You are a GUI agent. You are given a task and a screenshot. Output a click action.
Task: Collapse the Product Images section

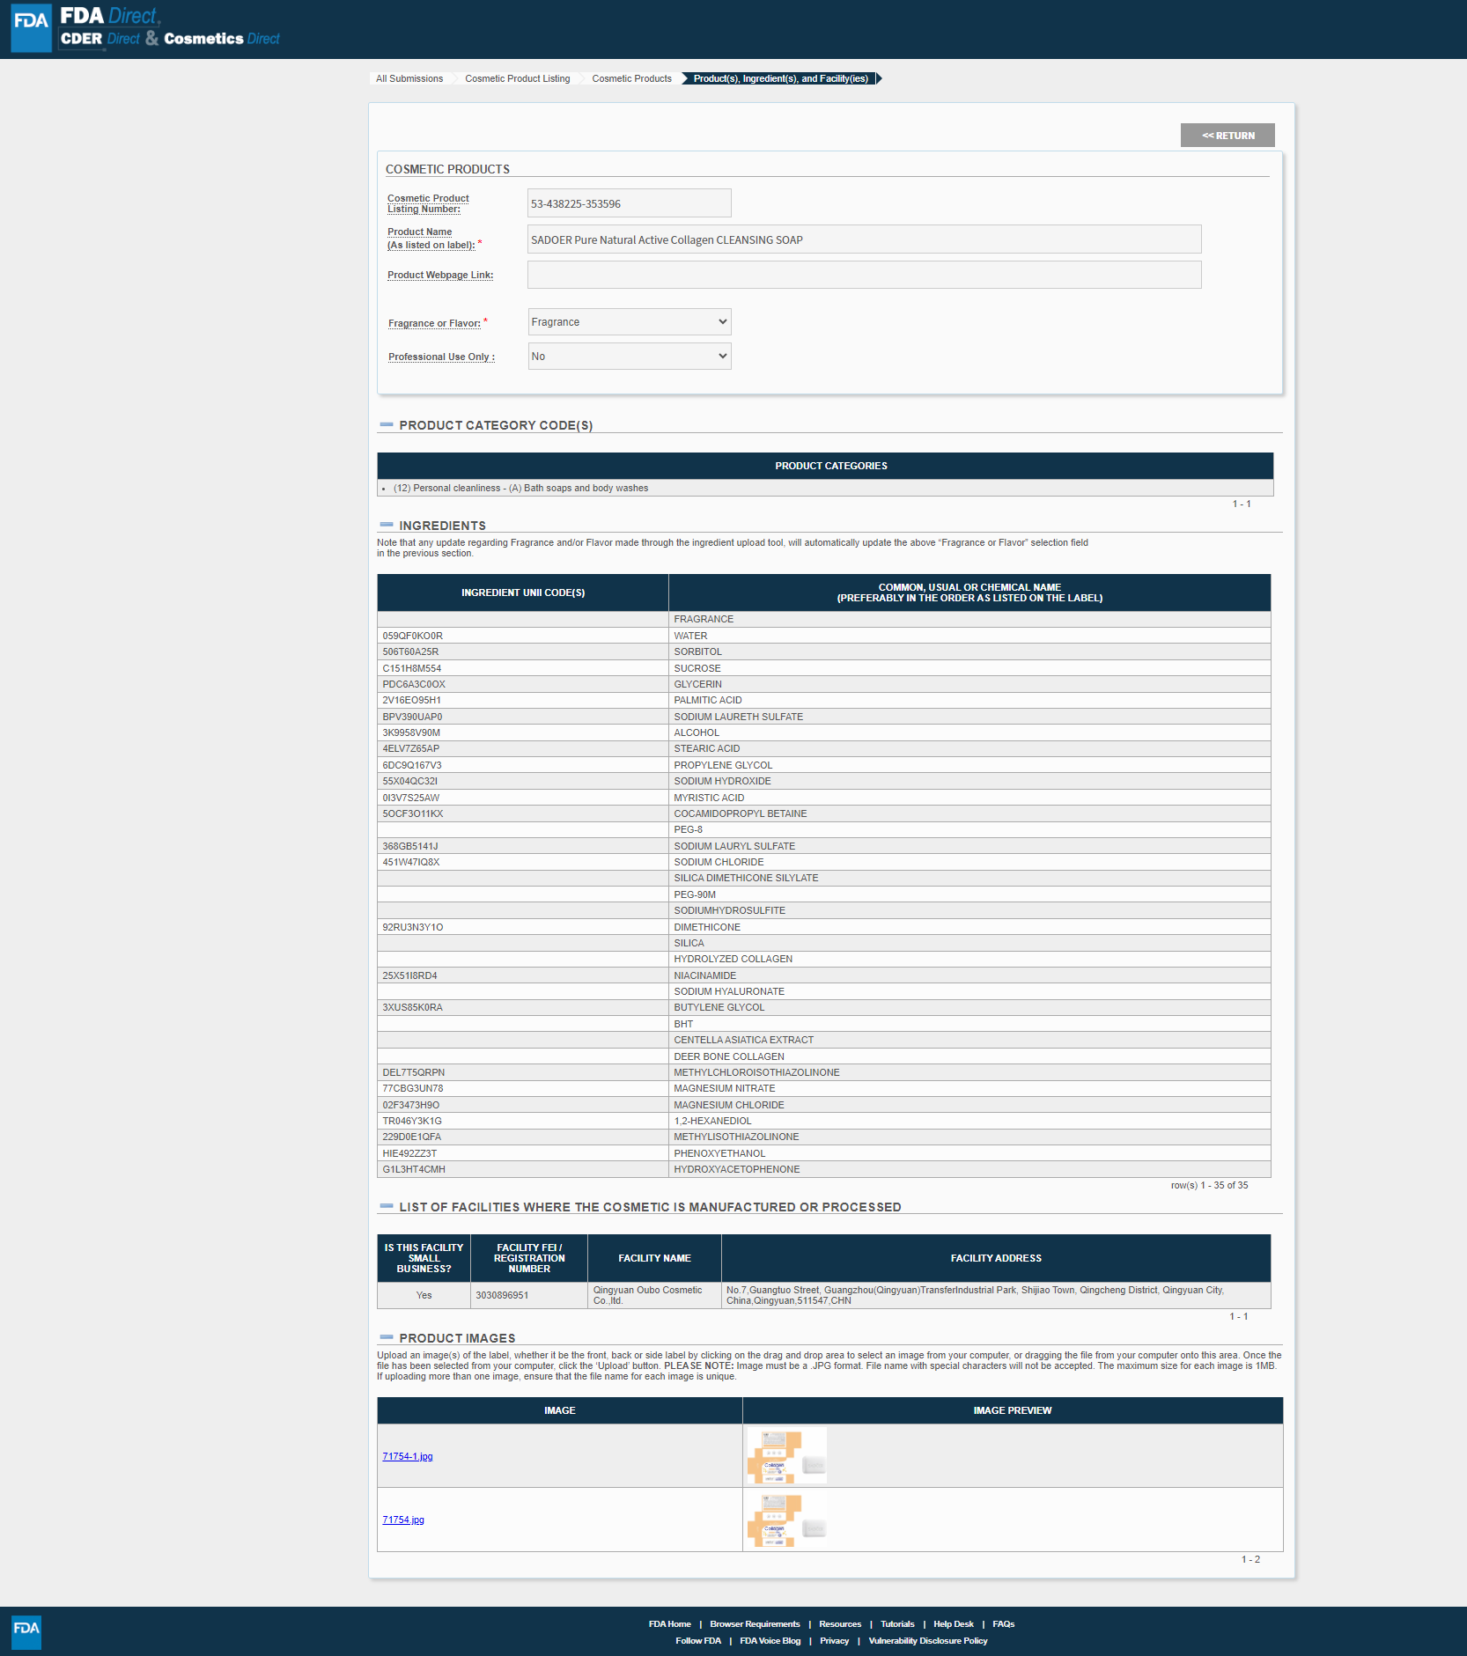point(386,1337)
